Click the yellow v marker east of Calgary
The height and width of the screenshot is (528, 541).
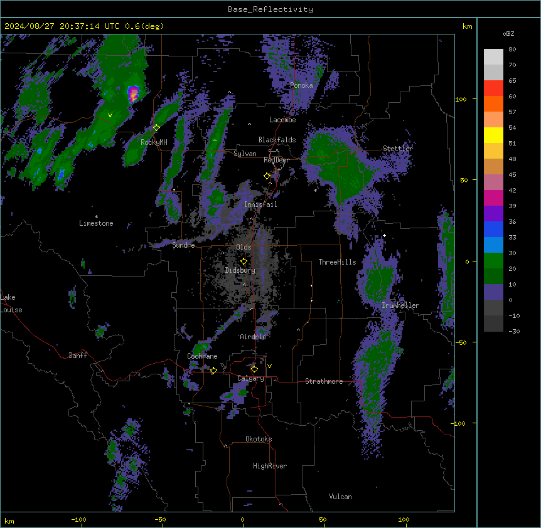pyautogui.click(x=269, y=366)
